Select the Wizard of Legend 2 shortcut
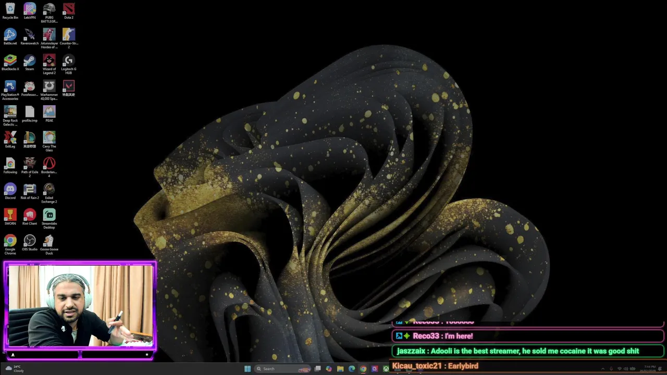The height and width of the screenshot is (375, 667). point(49,65)
